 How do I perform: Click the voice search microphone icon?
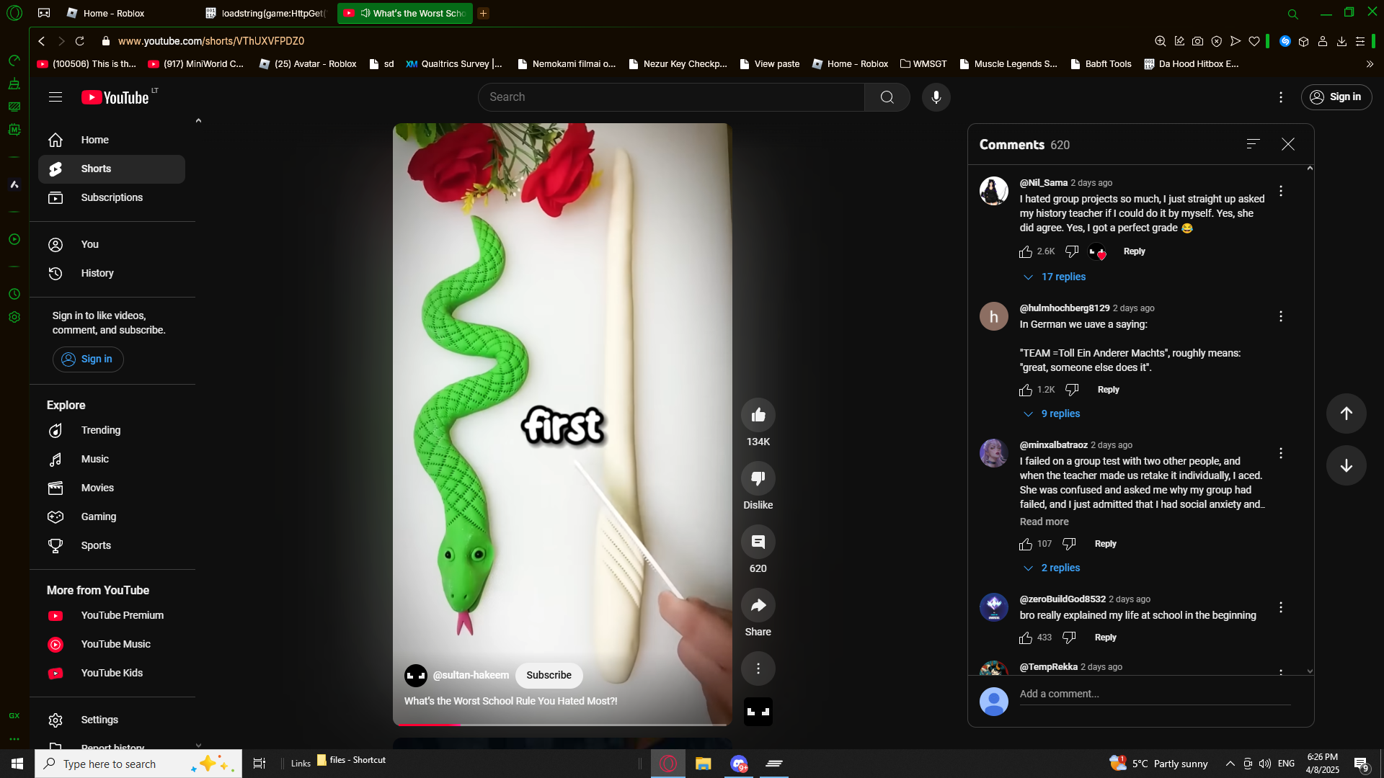936,97
